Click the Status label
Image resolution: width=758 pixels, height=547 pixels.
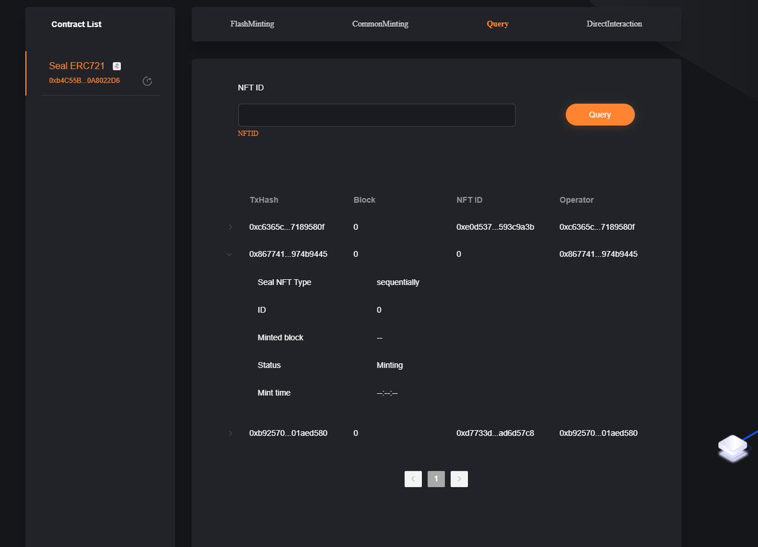(269, 365)
